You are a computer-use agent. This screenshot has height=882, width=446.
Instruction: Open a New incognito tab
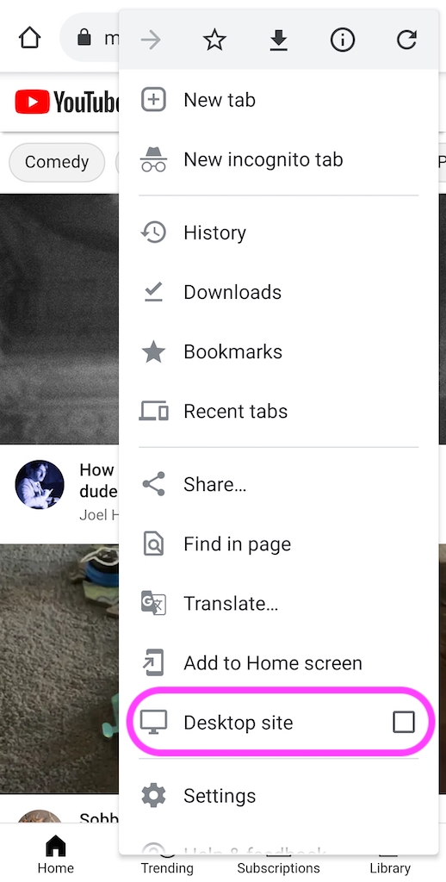point(278,159)
